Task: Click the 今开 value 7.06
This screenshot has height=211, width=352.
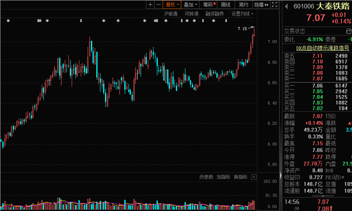Action: pos(317,150)
